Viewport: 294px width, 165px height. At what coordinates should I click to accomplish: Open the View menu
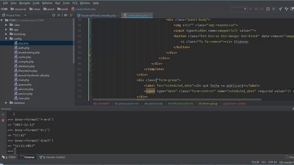click(13, 3)
